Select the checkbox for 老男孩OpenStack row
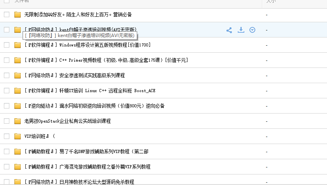The width and height of the screenshot is (327, 185). click(x=7, y=121)
